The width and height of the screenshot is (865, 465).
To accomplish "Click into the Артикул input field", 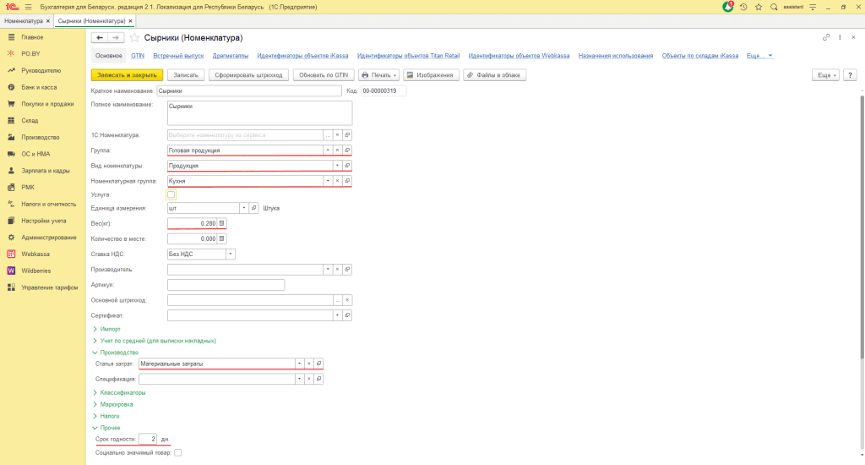I will (x=226, y=285).
